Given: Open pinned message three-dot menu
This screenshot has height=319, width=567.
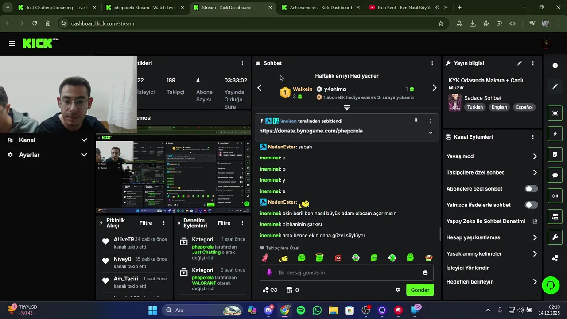Looking at the screenshot, I should pyautogui.click(x=431, y=121).
